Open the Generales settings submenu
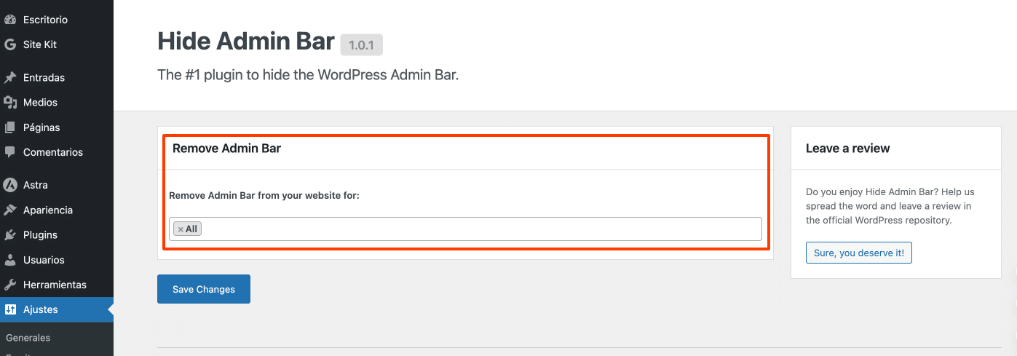 (x=28, y=338)
